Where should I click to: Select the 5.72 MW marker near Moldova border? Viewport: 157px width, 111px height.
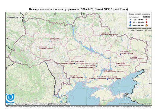[x=69, y=79]
